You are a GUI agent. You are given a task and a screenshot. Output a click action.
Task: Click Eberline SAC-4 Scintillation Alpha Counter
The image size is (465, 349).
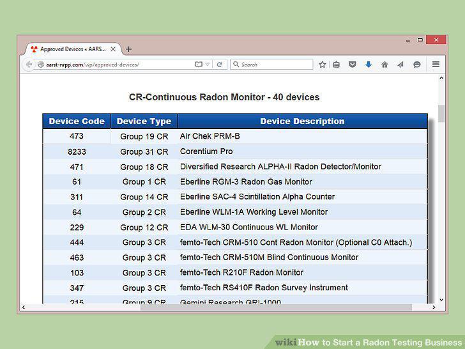pyautogui.click(x=257, y=197)
